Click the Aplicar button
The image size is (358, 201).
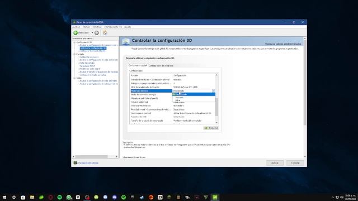point(275,163)
